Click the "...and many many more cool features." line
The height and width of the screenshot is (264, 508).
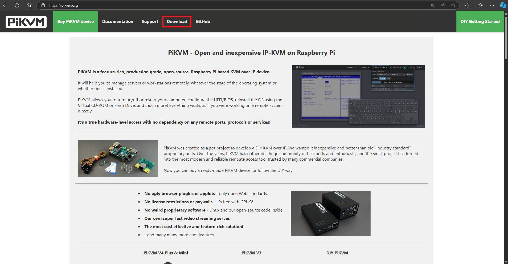pos(179,235)
